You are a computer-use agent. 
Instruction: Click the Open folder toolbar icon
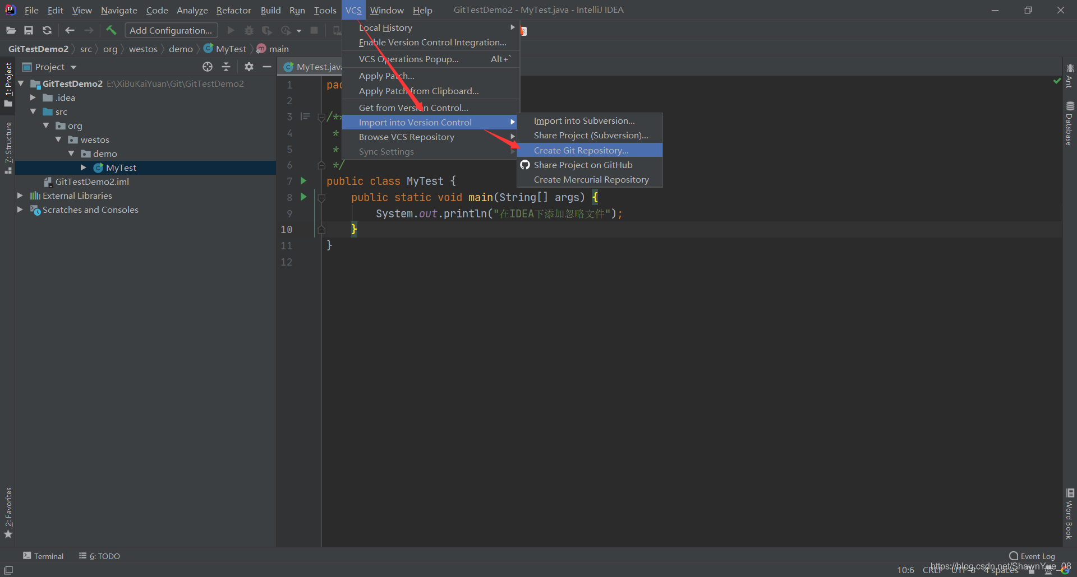11,30
